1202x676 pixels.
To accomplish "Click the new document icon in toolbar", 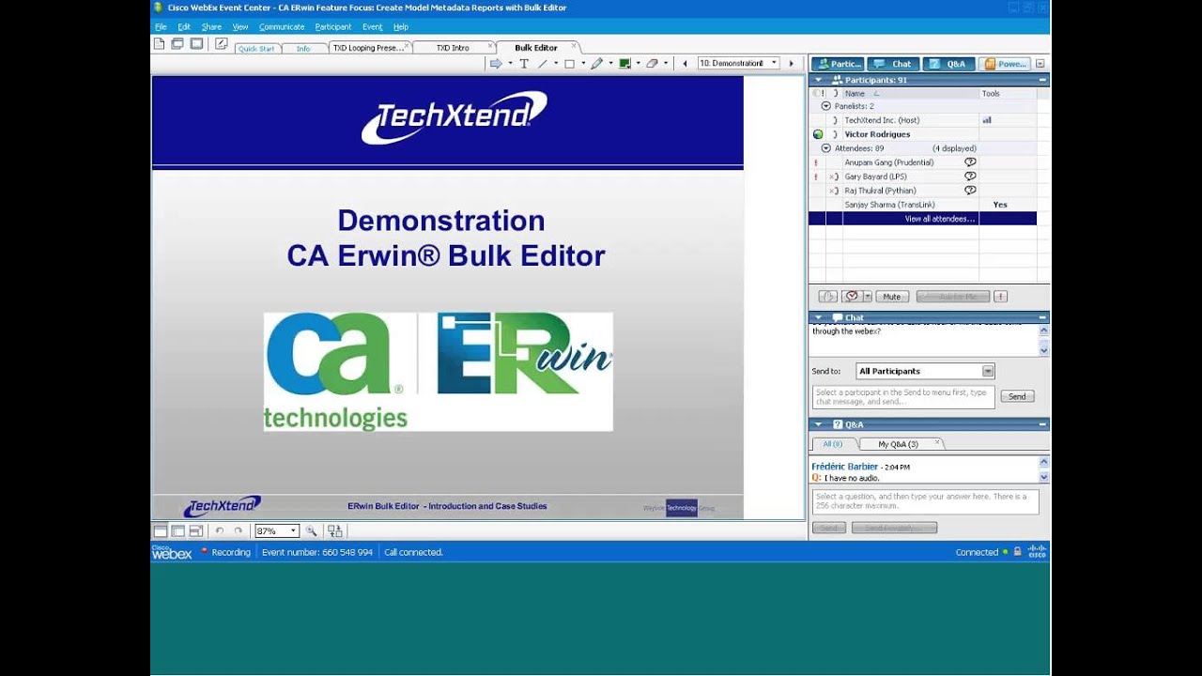I will point(159,43).
